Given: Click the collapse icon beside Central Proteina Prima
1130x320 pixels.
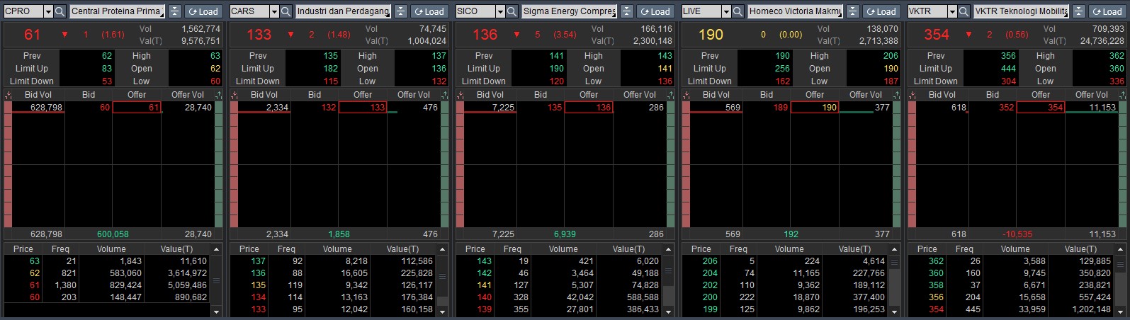Looking at the screenshot, I should pyautogui.click(x=175, y=11).
